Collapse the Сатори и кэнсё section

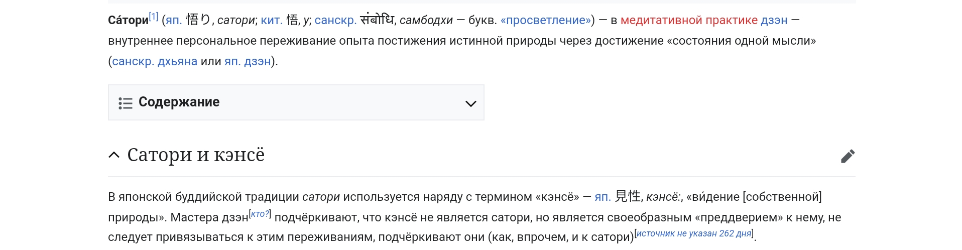point(114,155)
